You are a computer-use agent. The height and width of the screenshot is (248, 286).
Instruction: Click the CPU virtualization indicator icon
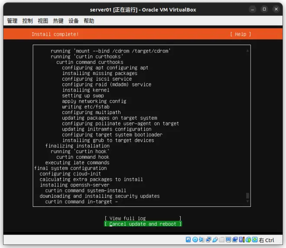242,239
